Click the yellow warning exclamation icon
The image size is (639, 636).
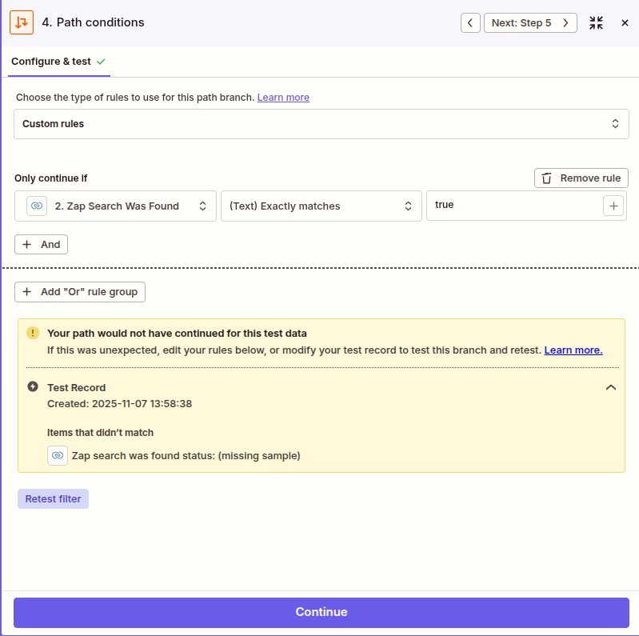pyautogui.click(x=33, y=333)
